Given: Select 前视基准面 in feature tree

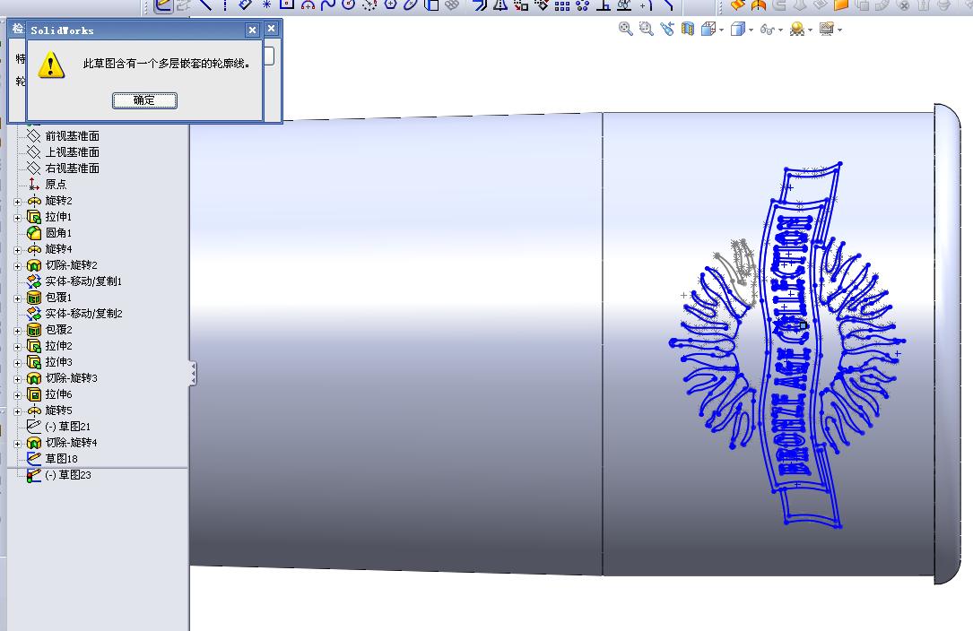Looking at the screenshot, I should click(72, 136).
